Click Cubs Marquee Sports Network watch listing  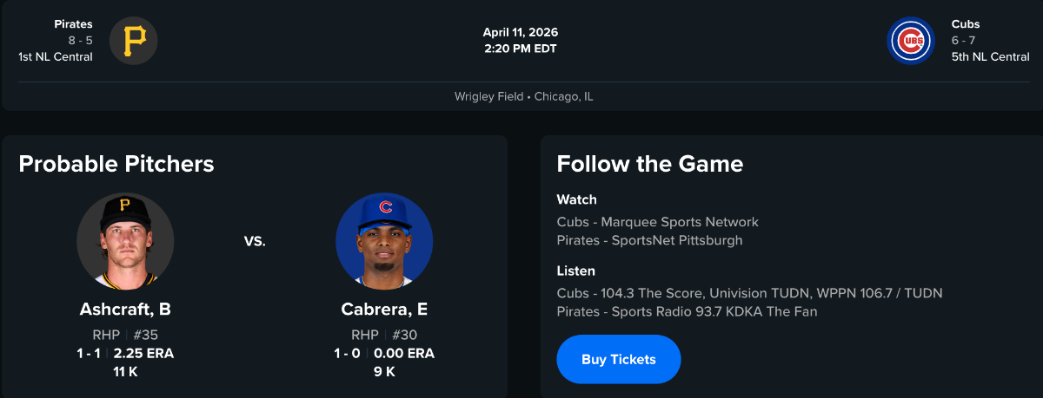[657, 222]
